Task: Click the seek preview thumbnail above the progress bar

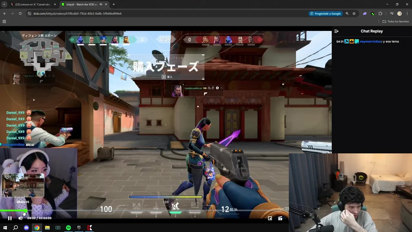Action: click(23, 185)
